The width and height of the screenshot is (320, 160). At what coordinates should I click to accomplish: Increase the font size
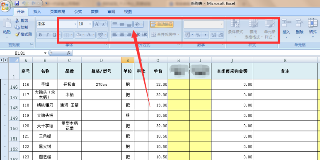97,24
